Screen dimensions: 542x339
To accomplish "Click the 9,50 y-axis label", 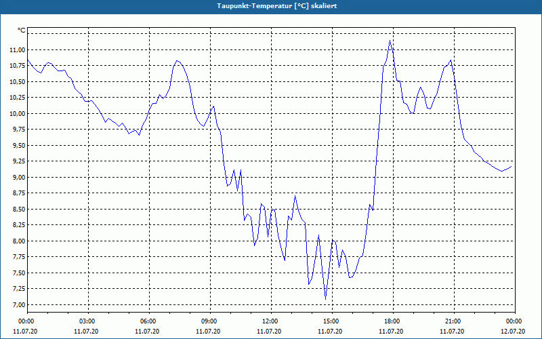I will pos(20,145).
